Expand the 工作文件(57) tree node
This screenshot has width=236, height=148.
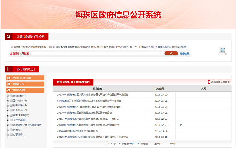(7, 101)
